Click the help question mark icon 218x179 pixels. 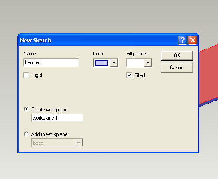coord(182,40)
